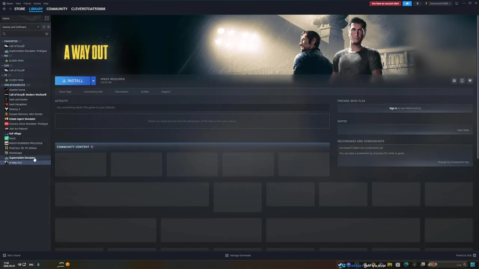Viewport: 479px width, 269px height.
Task: Click the recent activity clock icon
Action: [x=44, y=27]
